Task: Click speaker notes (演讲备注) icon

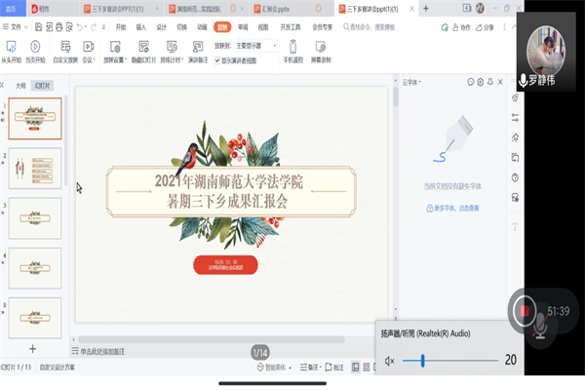Action: (x=198, y=47)
